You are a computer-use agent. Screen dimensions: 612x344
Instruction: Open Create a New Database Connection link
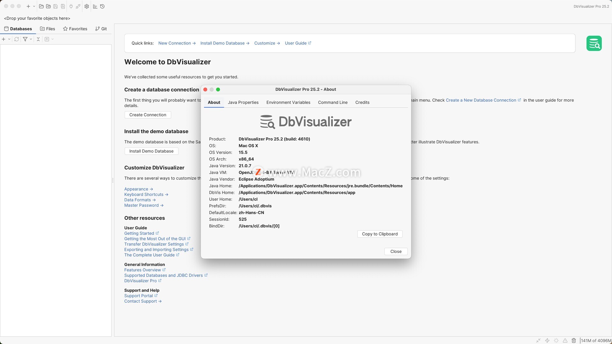click(483, 100)
